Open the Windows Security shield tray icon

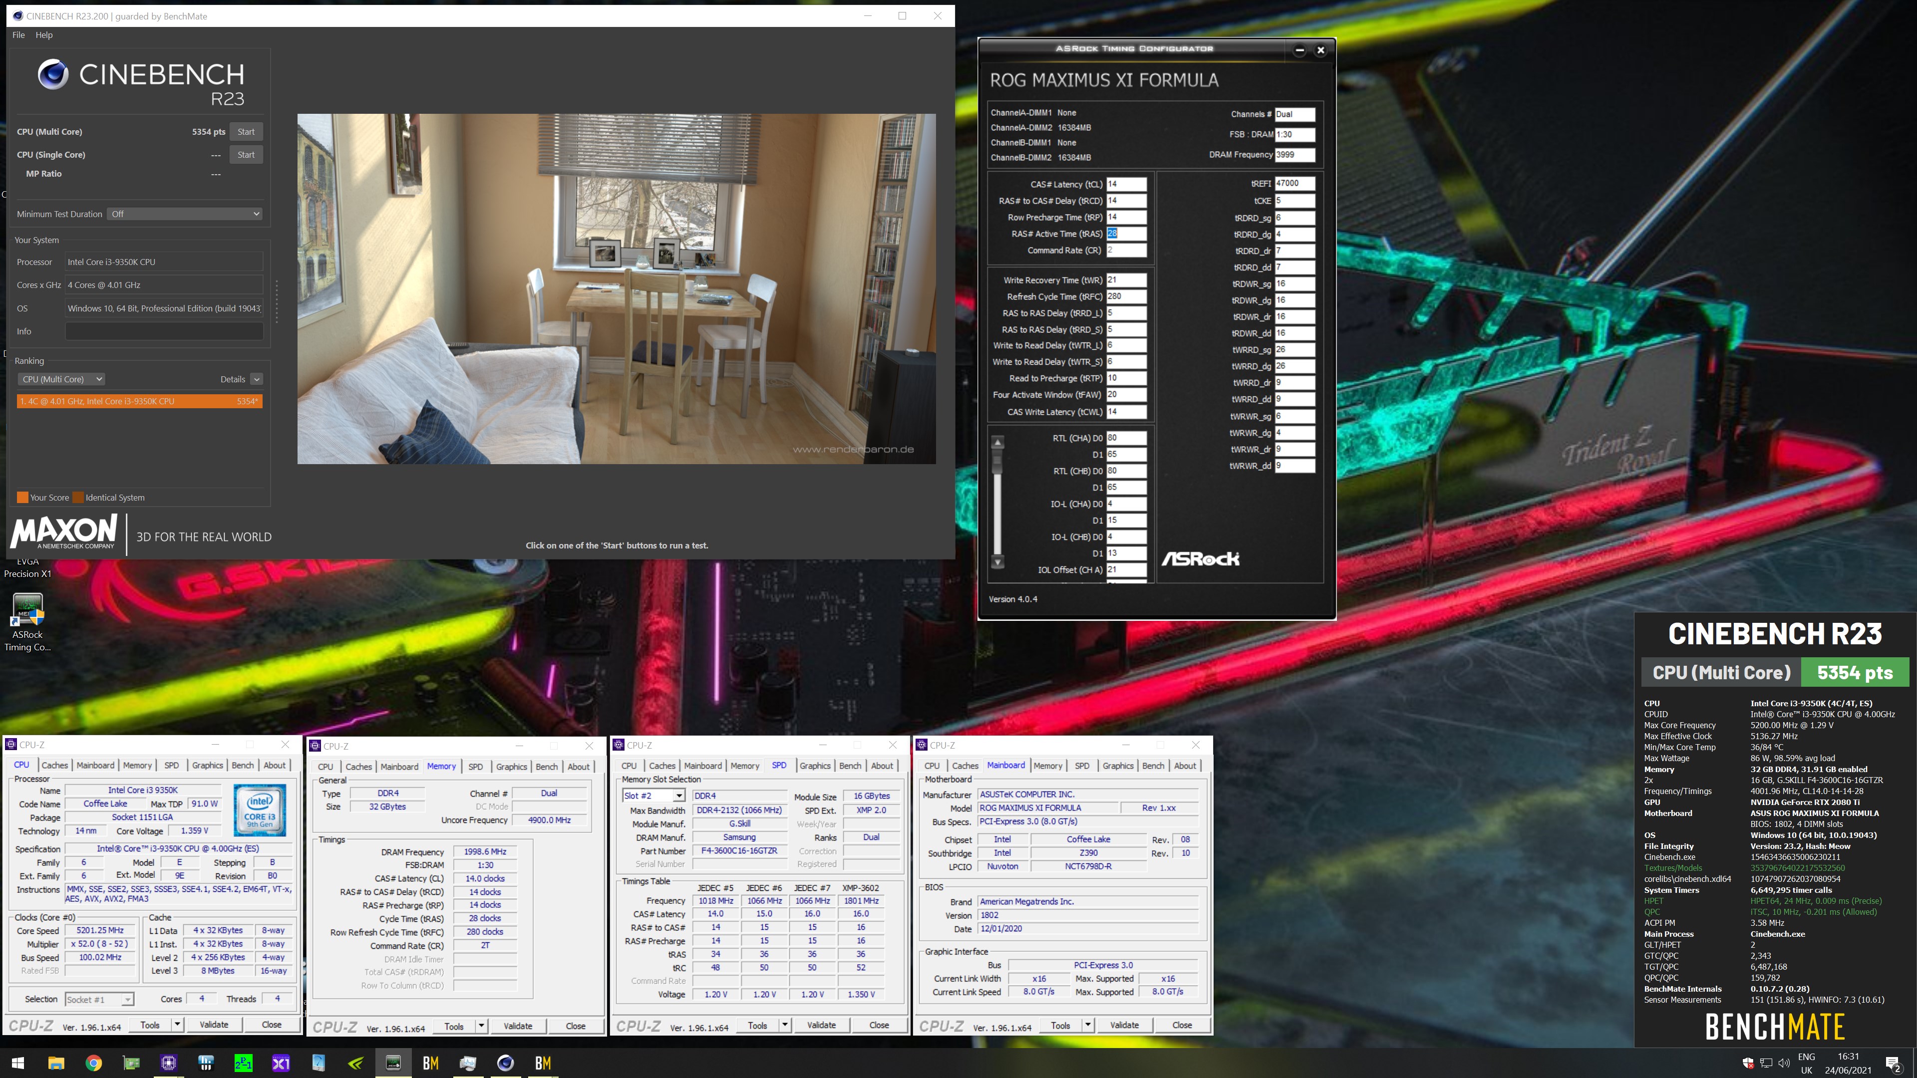(1748, 1063)
